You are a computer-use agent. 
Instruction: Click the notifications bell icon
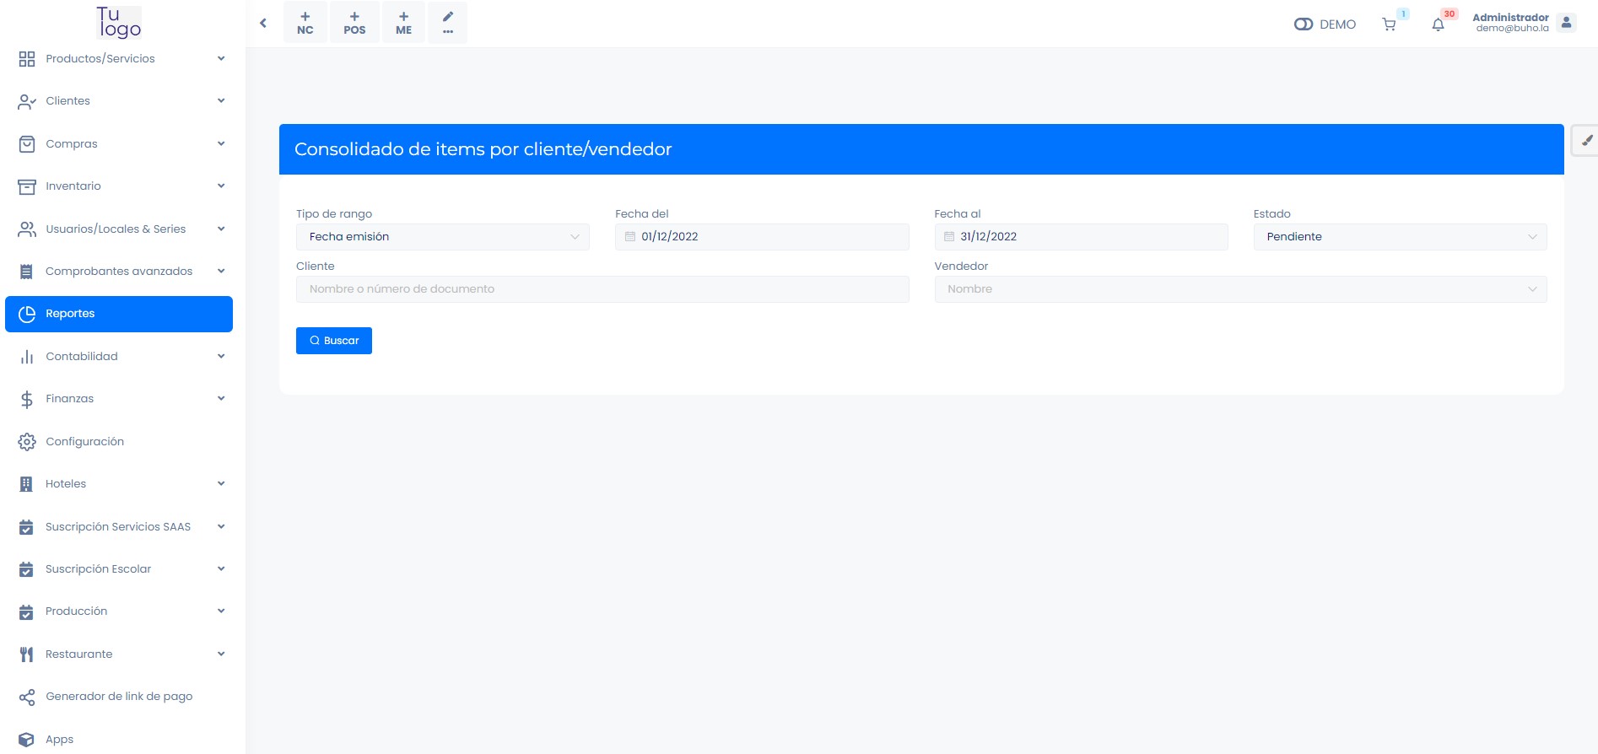(1439, 24)
